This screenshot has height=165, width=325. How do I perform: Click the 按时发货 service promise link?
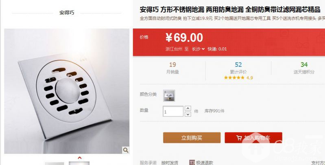click(170, 163)
